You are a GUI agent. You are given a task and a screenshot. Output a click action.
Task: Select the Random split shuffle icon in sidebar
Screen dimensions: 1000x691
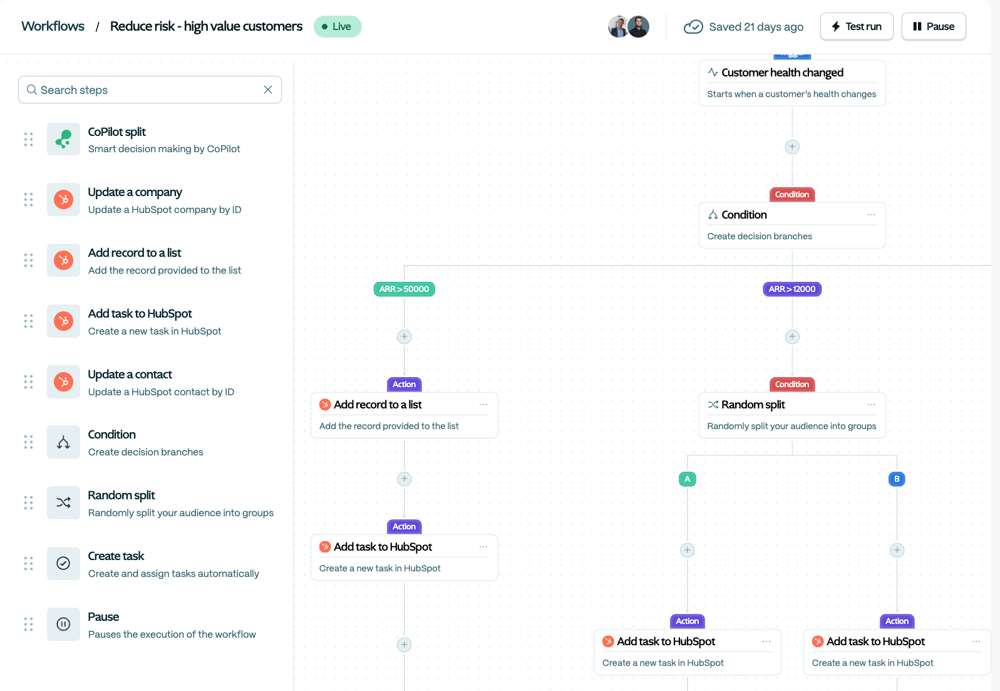[x=63, y=502]
